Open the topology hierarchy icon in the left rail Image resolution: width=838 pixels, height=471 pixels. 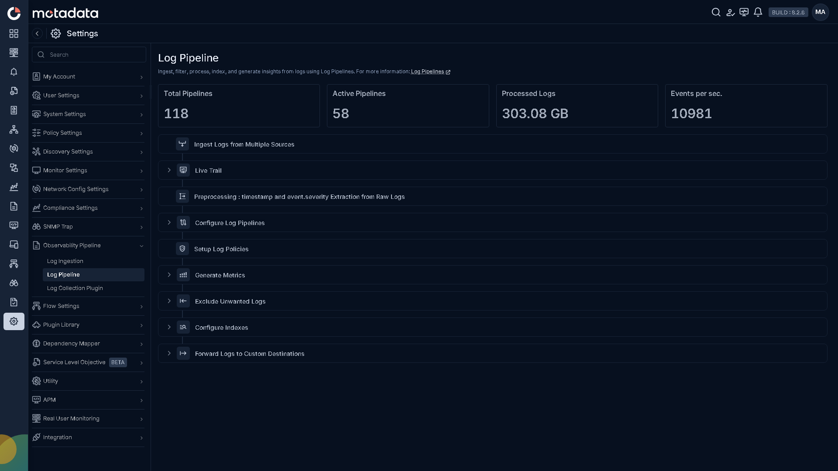click(14, 130)
